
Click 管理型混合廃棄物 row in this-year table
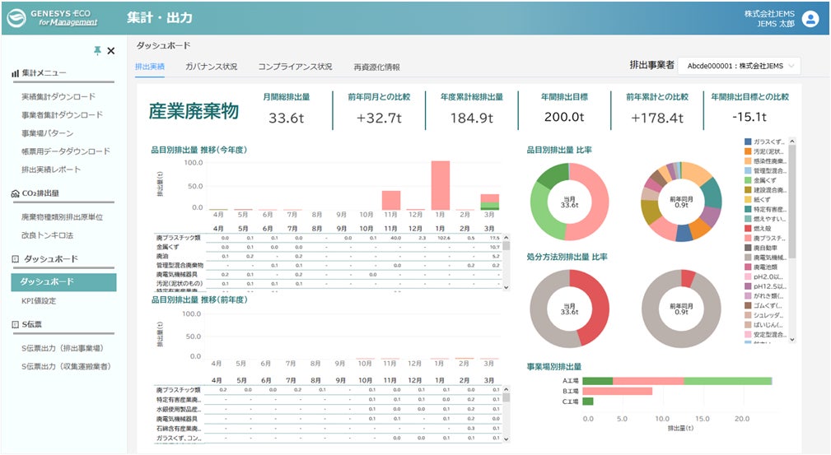[x=328, y=266]
